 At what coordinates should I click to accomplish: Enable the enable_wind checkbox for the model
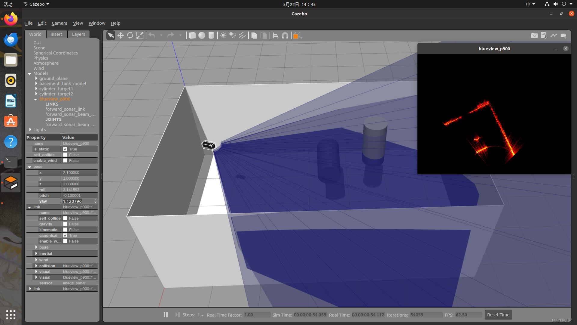point(65,161)
